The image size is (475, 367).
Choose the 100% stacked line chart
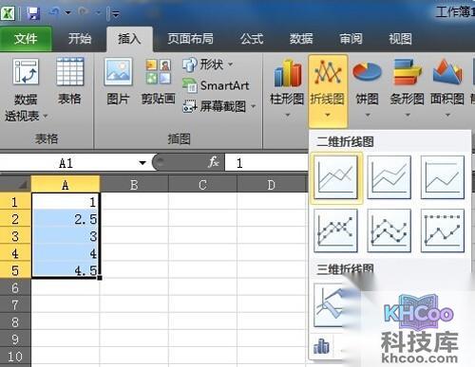coord(443,177)
